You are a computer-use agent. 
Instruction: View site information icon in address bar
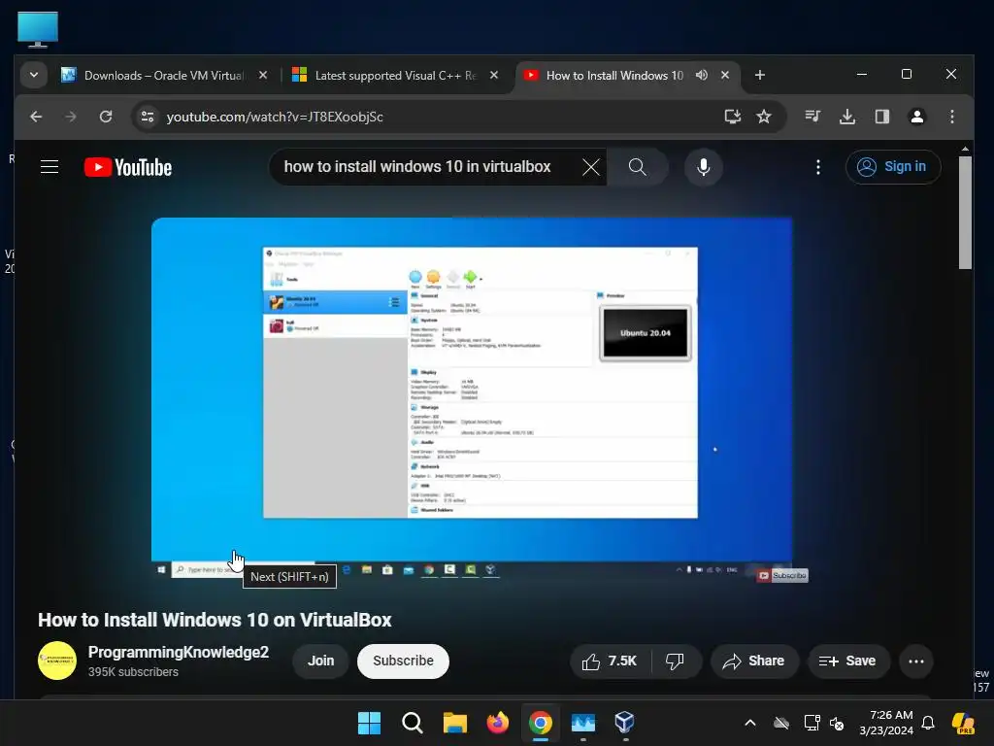pos(148,117)
